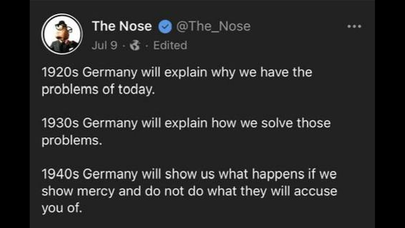Viewport: 405px width, 228px height.
Task: Click the second paragraph of the post
Action: point(186,131)
